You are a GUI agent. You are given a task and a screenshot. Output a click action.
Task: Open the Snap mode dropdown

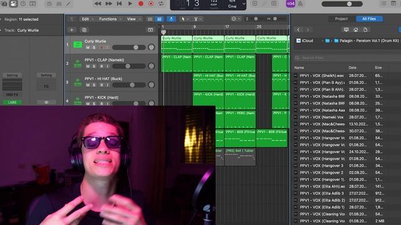point(236,19)
